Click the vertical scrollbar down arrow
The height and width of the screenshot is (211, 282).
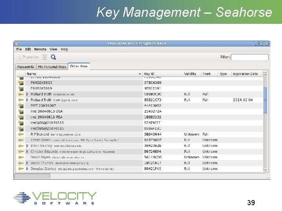(x=266, y=169)
